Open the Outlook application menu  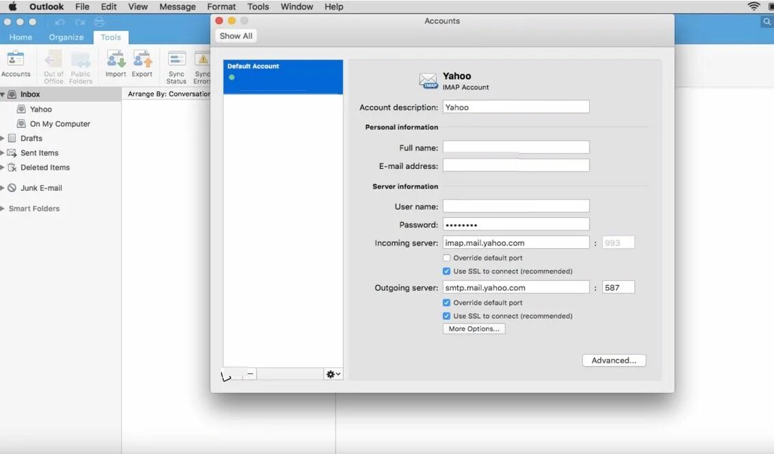pyautogui.click(x=47, y=6)
